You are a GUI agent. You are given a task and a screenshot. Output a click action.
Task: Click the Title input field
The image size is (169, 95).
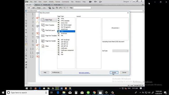coord(82,8)
